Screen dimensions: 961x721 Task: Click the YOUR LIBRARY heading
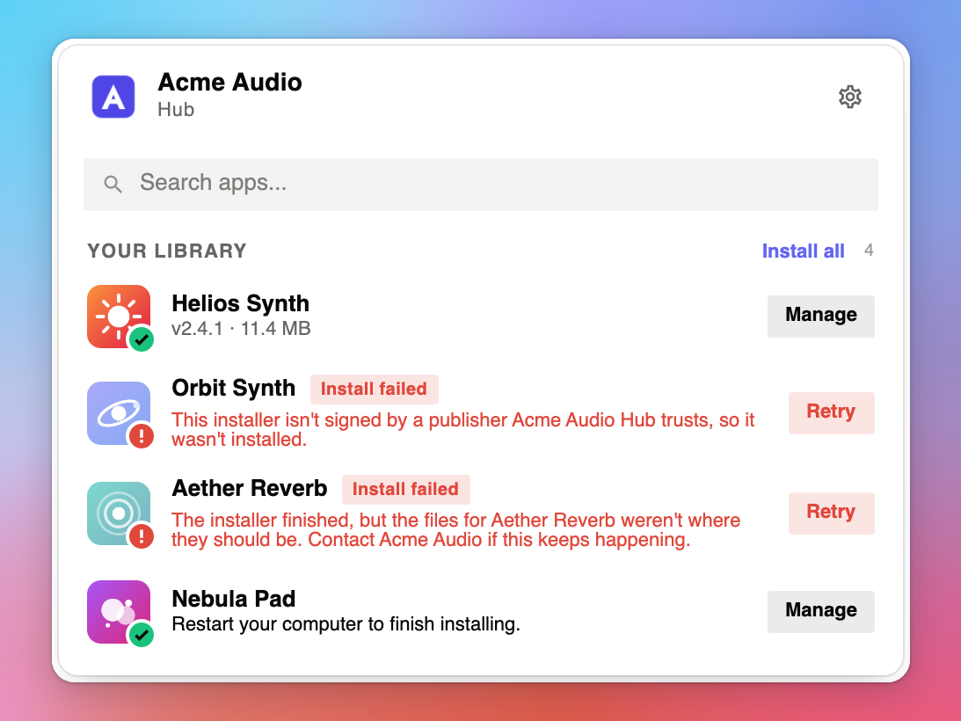167,251
